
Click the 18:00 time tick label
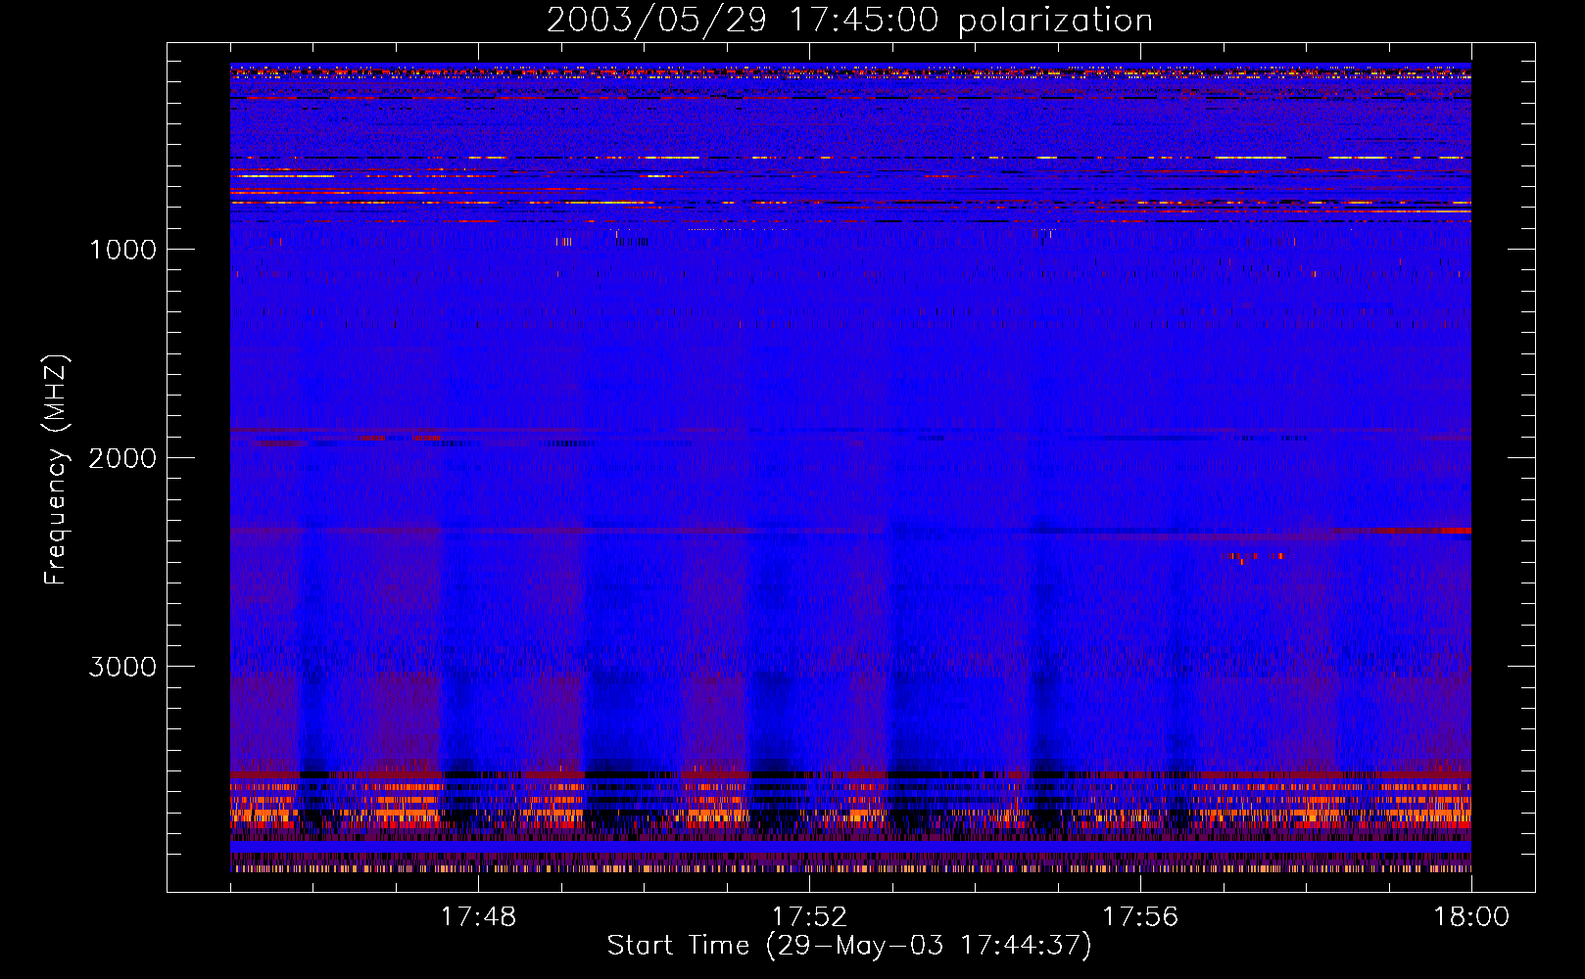[x=1471, y=916]
